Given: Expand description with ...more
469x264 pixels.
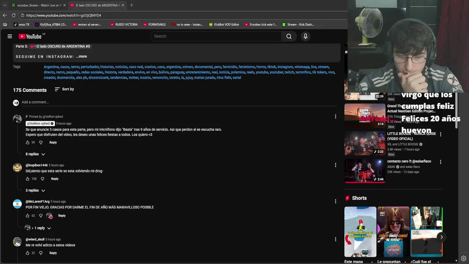Looking at the screenshot, I should [81, 56].
